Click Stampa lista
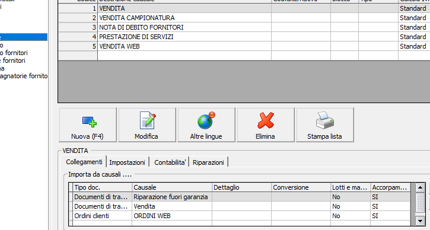 pyautogui.click(x=325, y=125)
